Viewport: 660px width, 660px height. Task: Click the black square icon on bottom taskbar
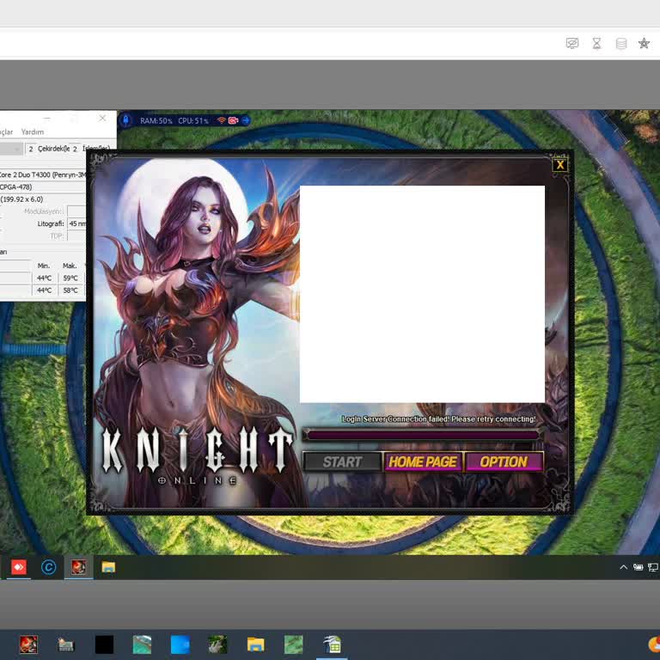[104, 645]
